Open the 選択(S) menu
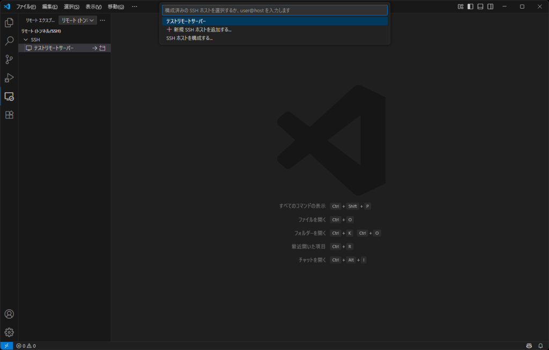 pos(71,6)
